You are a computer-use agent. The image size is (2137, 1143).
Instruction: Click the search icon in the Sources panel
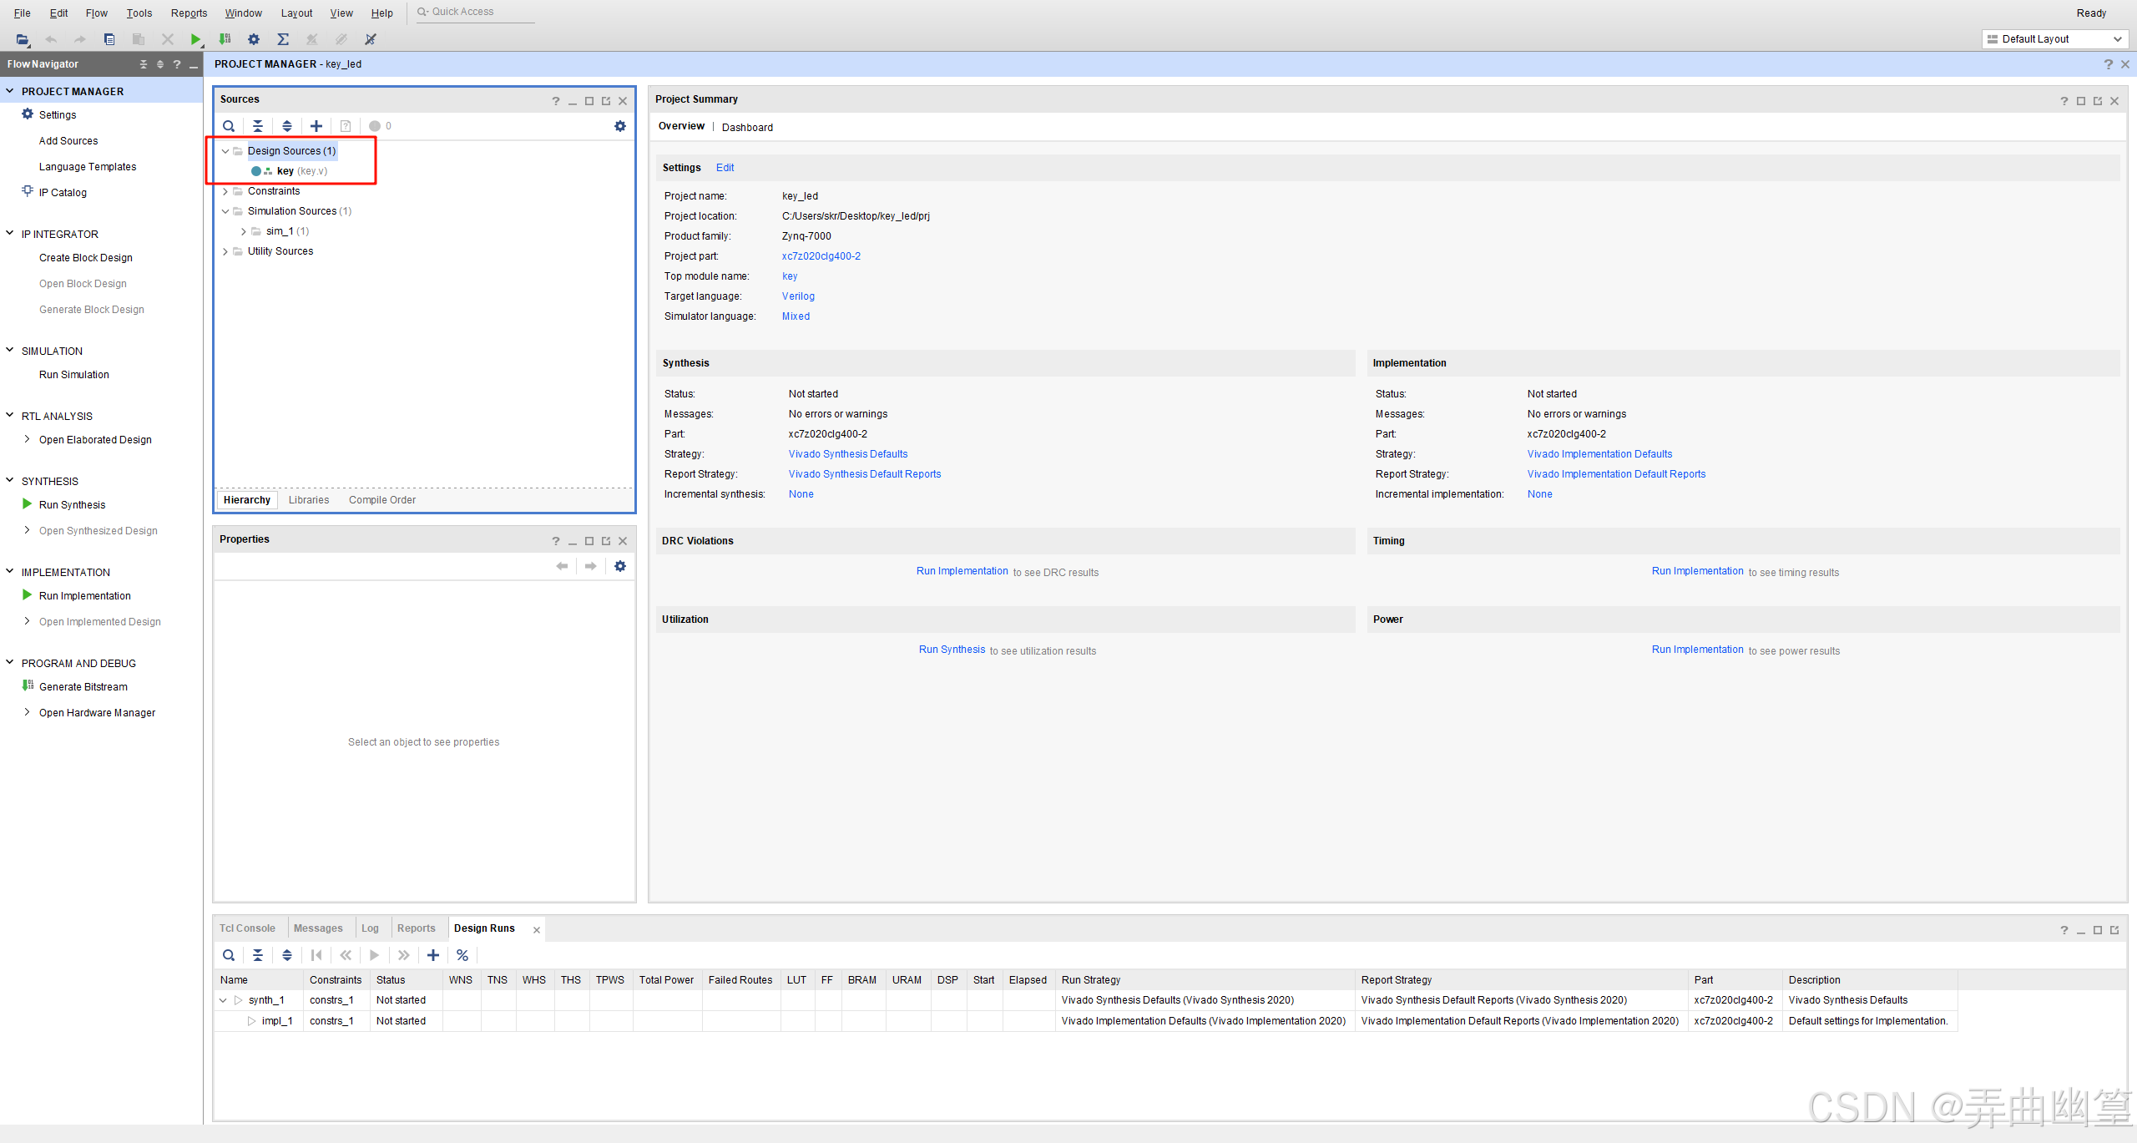(229, 126)
